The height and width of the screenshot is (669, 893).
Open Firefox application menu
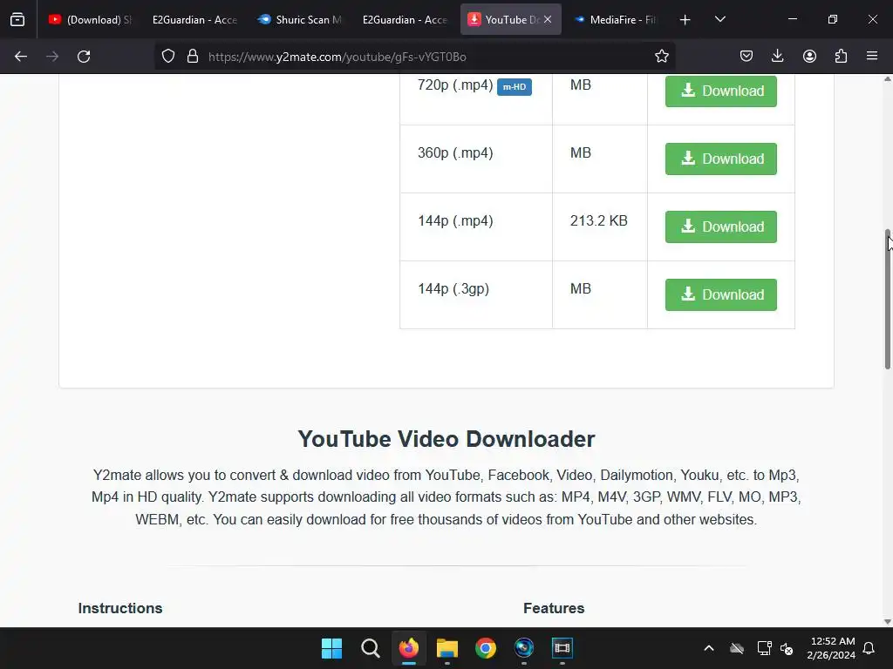point(872,57)
